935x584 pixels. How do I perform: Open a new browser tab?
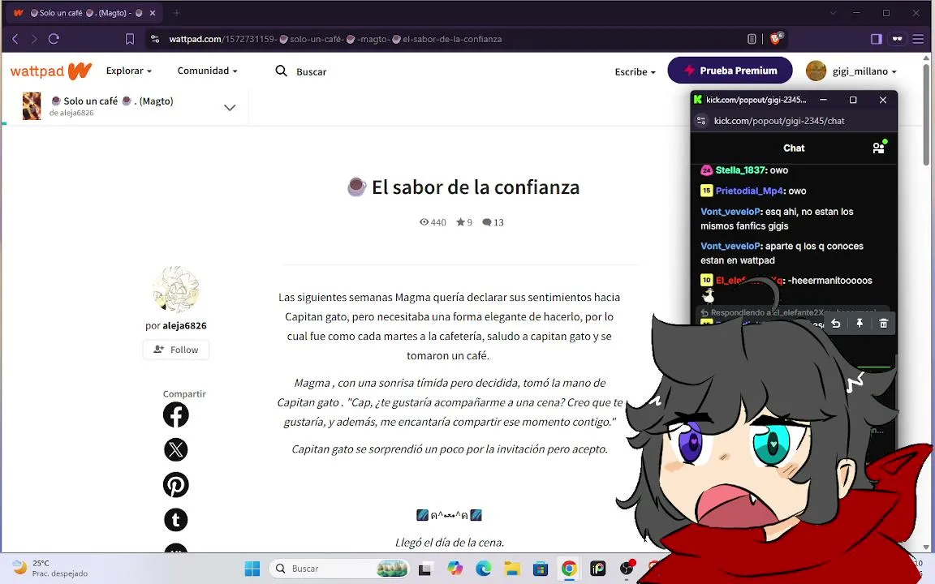tap(176, 12)
